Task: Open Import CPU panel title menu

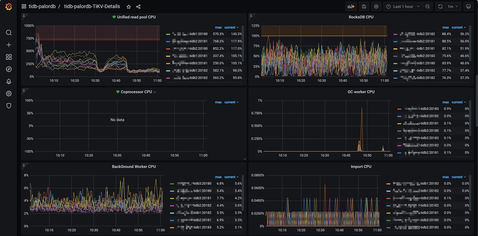Action: (361, 166)
